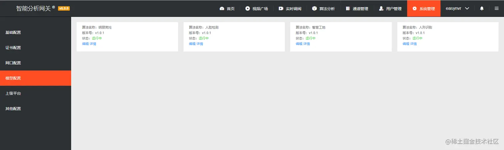Click the 算法名称：智慧工地 text

pyautogui.click(x=310, y=28)
